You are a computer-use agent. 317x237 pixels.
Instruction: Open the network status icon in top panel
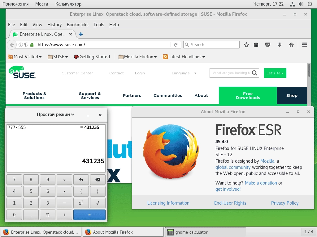pos(292,4)
